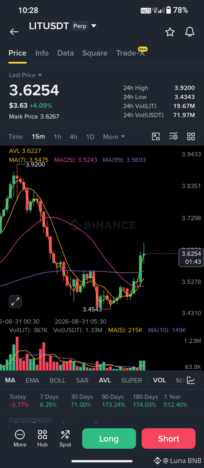Tap the 24h Low value 3.4343
Viewport: 204px width, 468px height.
pyautogui.click(x=185, y=97)
